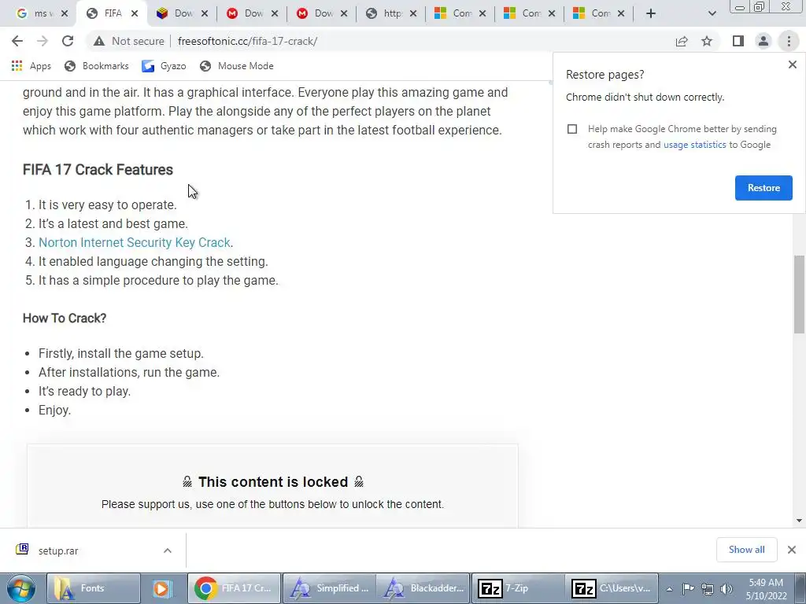Screen dimensions: 806x604
Task: Open the media player taskbar icon
Action: (x=161, y=588)
